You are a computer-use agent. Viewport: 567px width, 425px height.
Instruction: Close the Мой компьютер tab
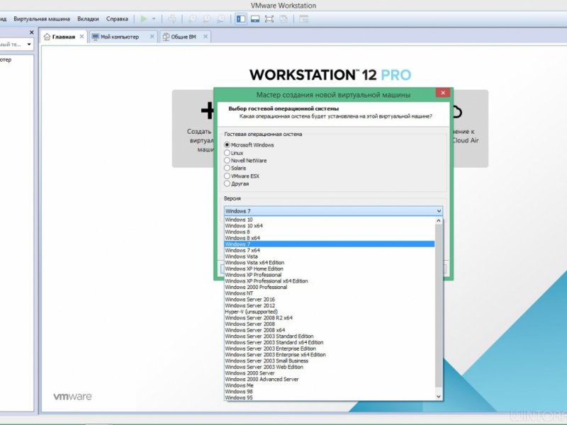152,37
